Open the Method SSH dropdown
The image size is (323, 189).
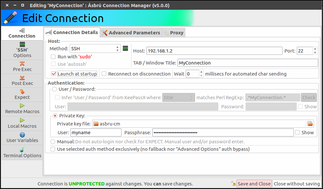pyautogui.click(x=95, y=49)
